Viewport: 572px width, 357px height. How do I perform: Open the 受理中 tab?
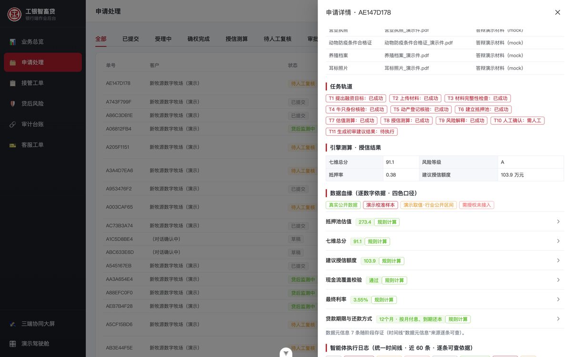[163, 39]
